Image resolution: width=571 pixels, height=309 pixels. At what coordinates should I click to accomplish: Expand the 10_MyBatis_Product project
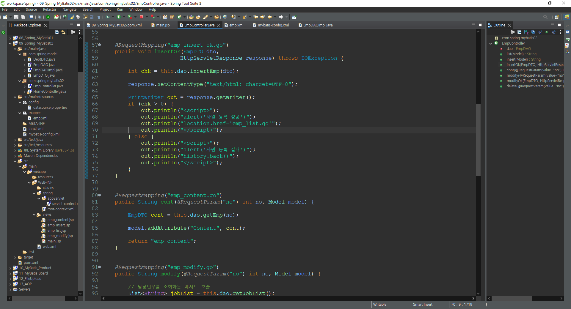(x=10, y=268)
